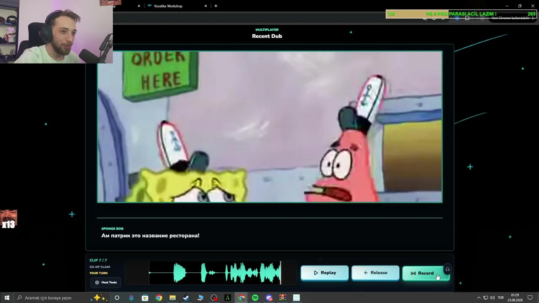Screen dimensions: 539x303
Task: Click the network tray icon
Action: (486, 298)
